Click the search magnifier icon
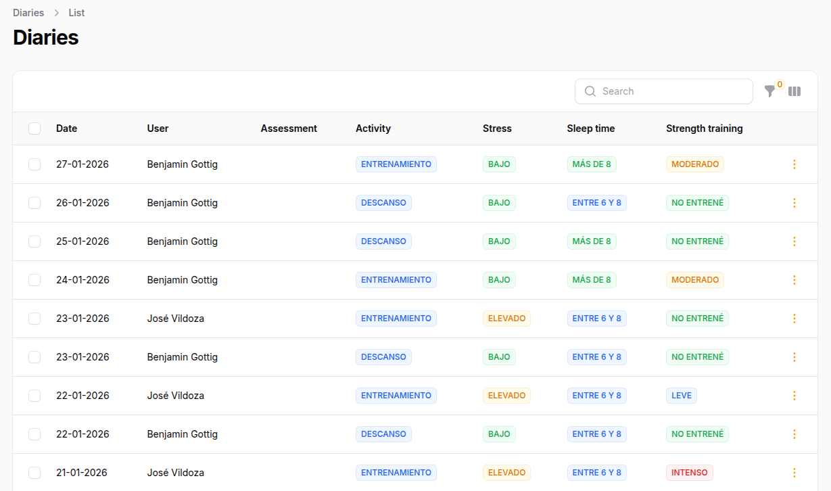Screen dimensions: 831x491 590,91
